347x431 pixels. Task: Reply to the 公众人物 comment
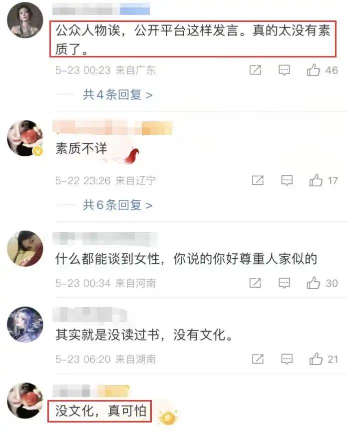[x=284, y=70]
